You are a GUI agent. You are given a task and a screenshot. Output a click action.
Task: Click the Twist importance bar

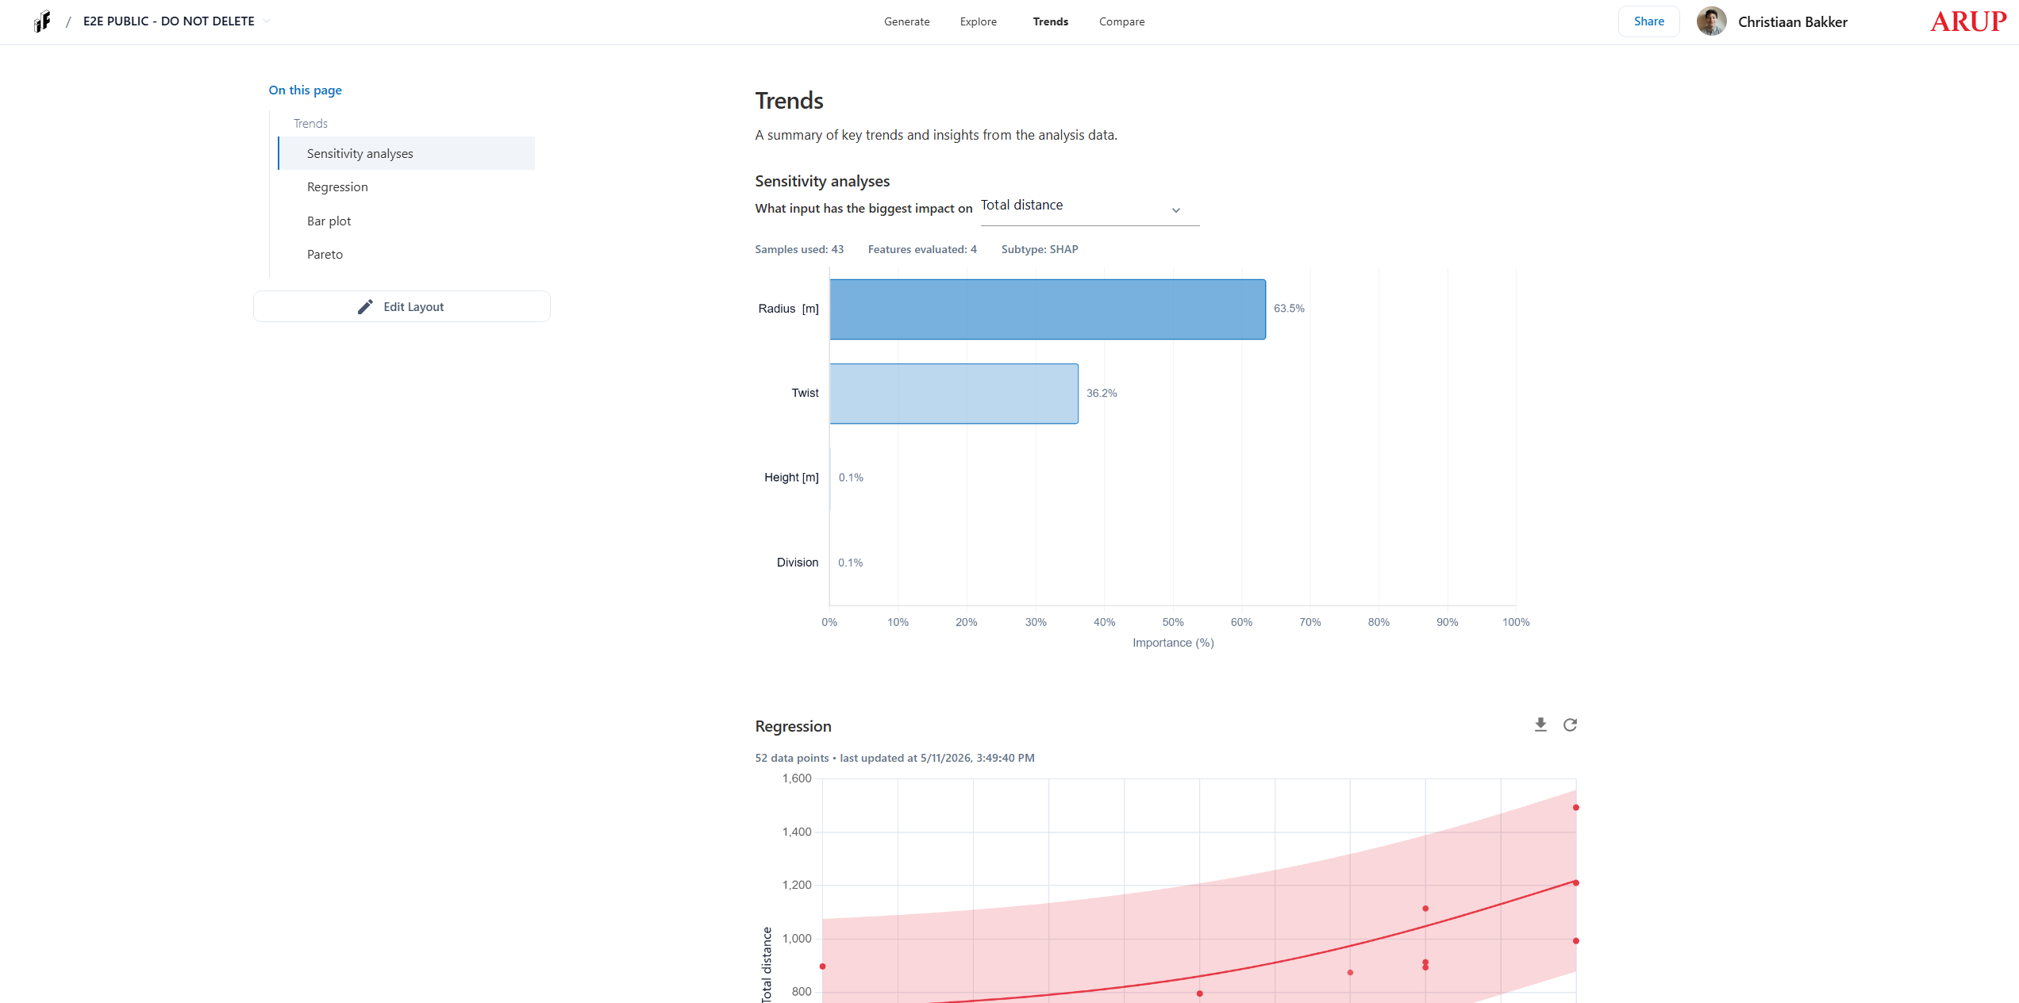[954, 394]
